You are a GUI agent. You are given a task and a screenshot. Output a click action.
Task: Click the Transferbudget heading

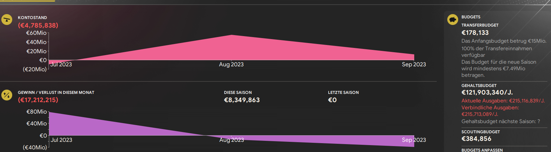coord(480,25)
